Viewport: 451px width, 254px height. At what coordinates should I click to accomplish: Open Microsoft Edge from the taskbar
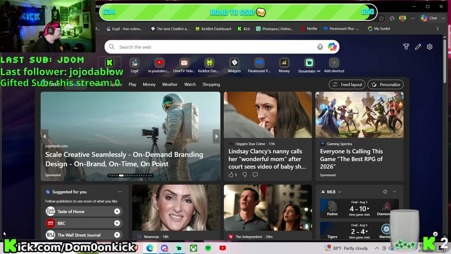[x=150, y=248]
